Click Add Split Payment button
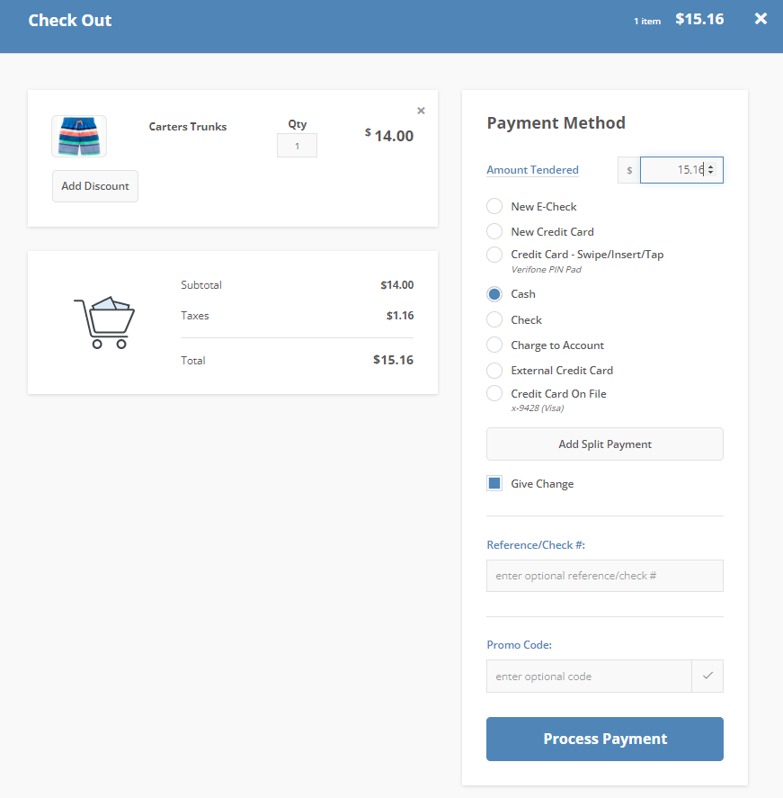The image size is (783, 798). pyautogui.click(x=604, y=444)
